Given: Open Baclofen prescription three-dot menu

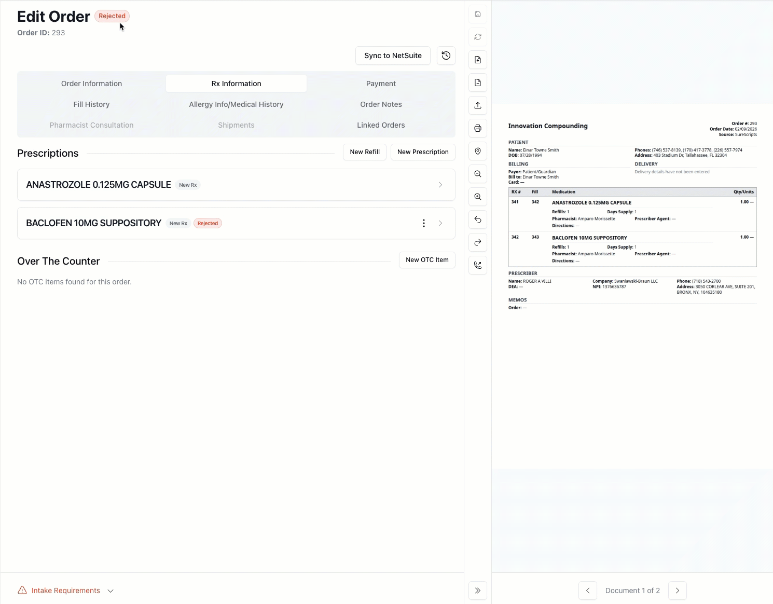Looking at the screenshot, I should coord(424,223).
